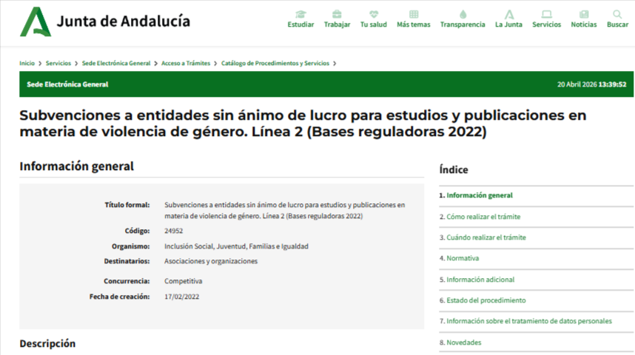Open the Trabajar briefcase icon
The width and height of the screenshot is (635, 355).
[337, 15]
